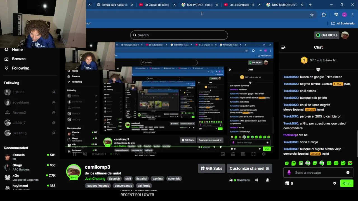Enable picture-in-picture on the player
Viewport: 358px width, 201px height.
[223, 154]
